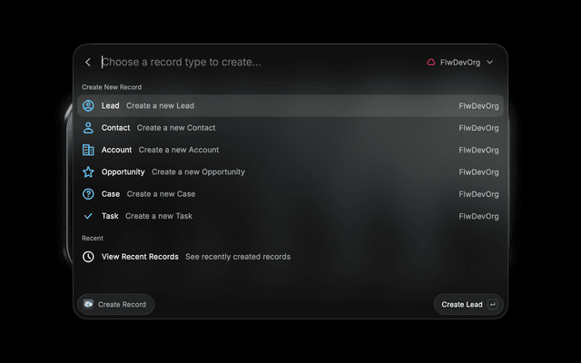Click the Lead person icon
Screen dimensions: 581x363
point(88,105)
